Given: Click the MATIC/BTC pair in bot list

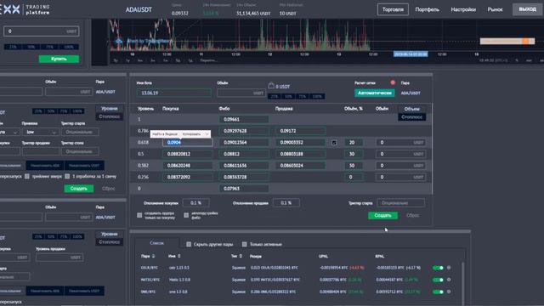Looking at the screenshot, I should 150,280.
